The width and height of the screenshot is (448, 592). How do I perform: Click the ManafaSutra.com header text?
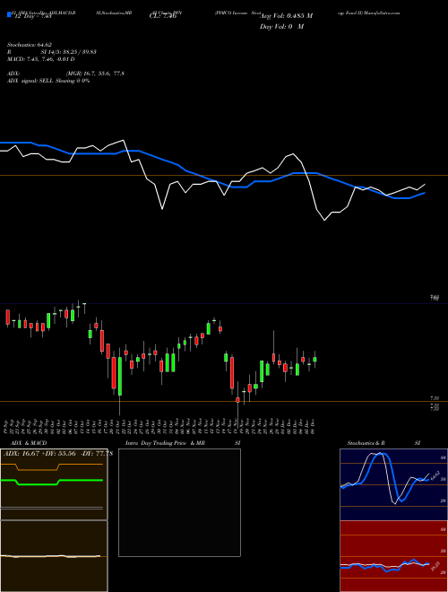click(x=383, y=13)
